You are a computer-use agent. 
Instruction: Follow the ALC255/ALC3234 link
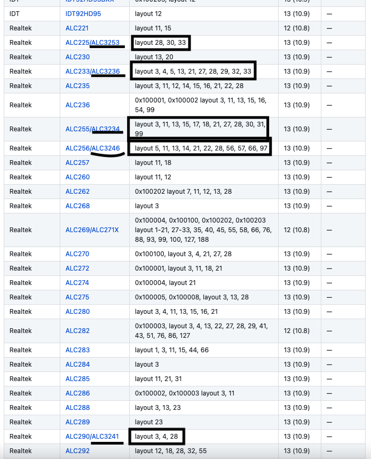92,129
